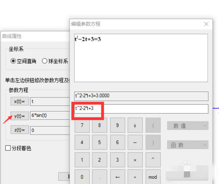This screenshot has height=184, width=219.
Task: Click the y(t) field containing 6*sin(t)
Action: 50,115
